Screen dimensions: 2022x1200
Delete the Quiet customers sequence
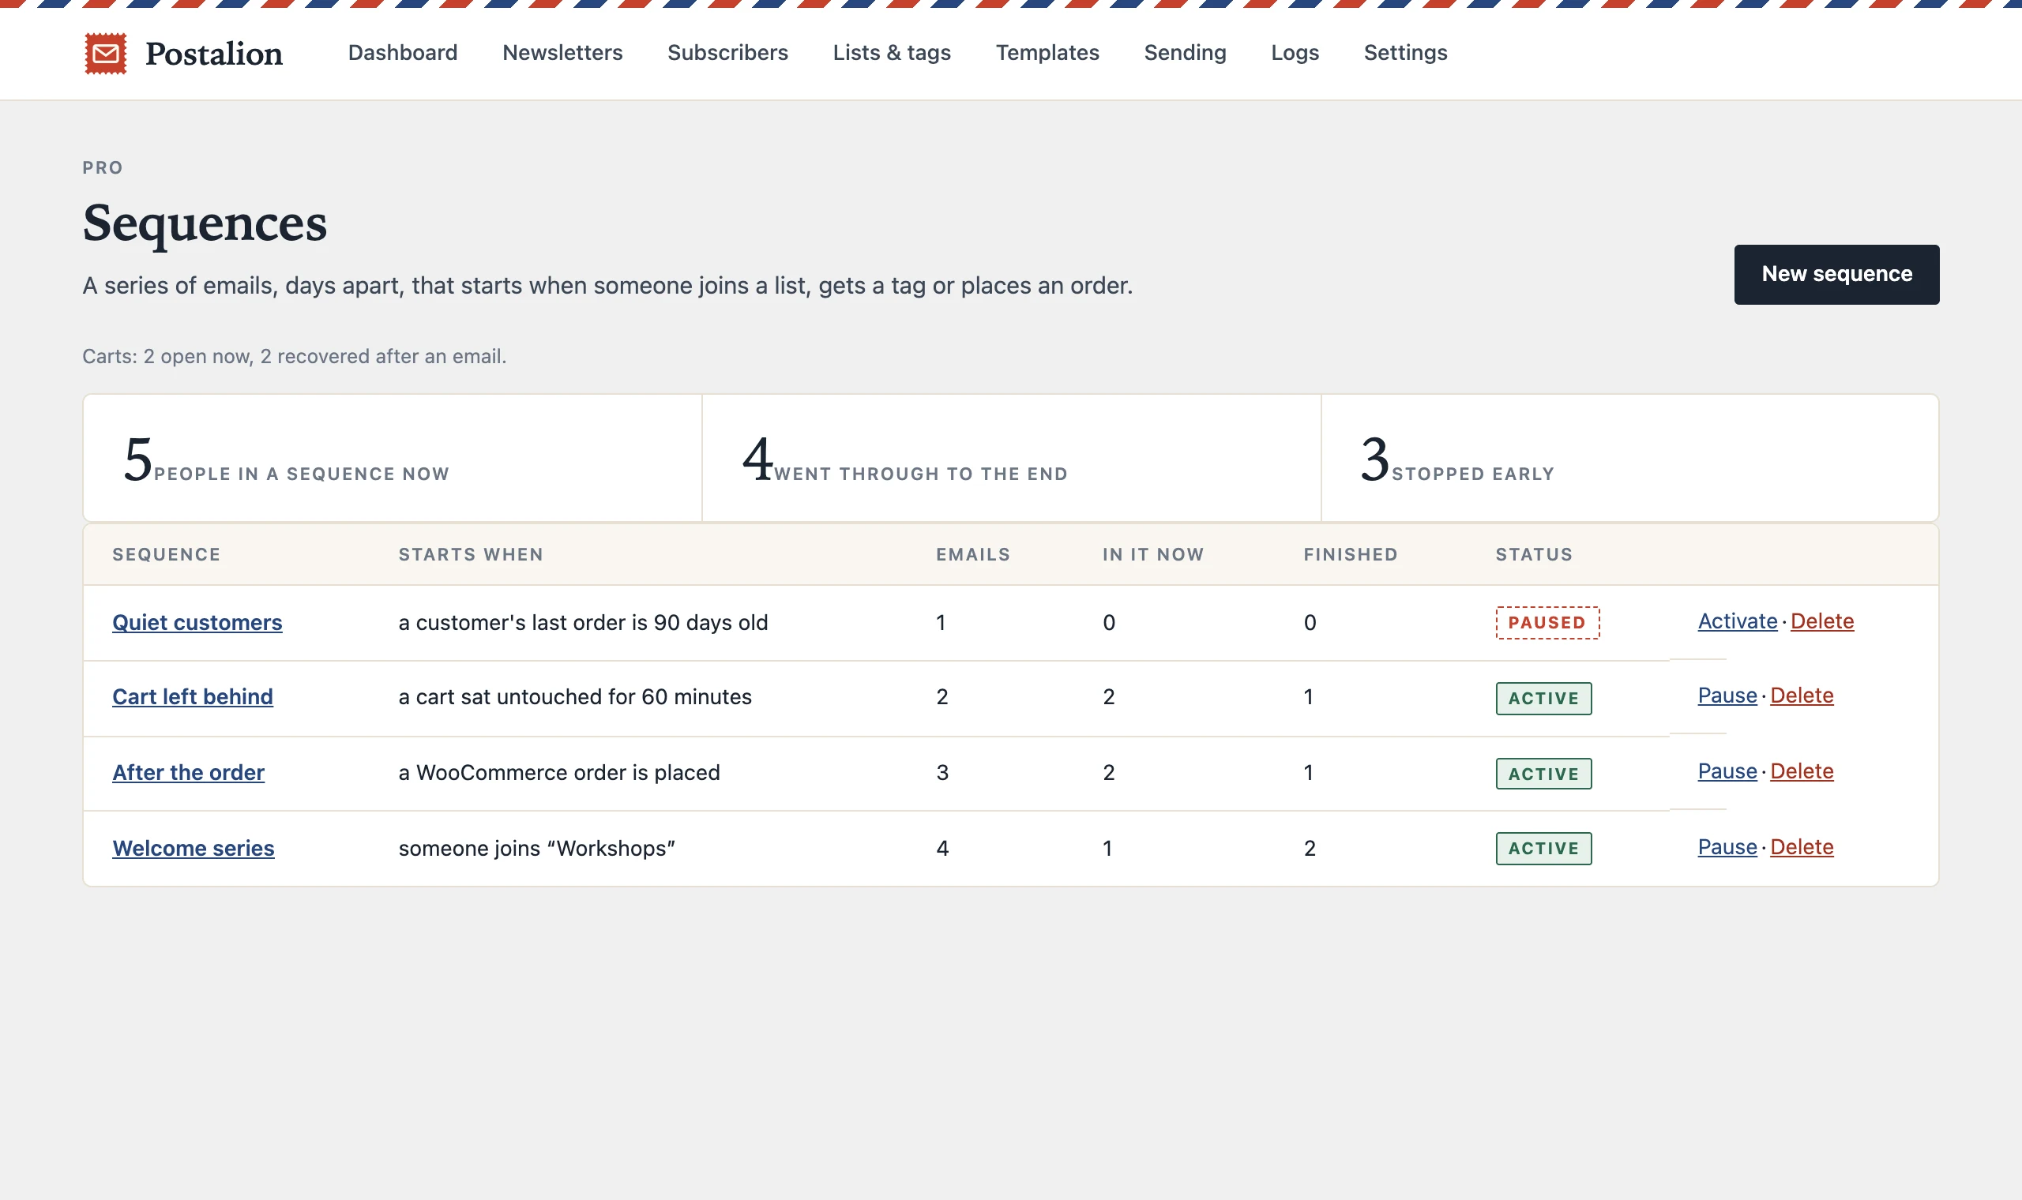tap(1821, 621)
